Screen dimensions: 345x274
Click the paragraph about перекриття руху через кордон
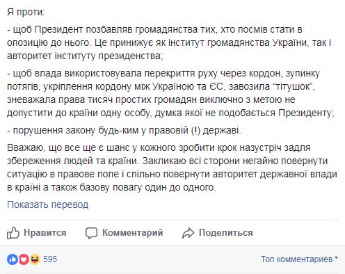(x=170, y=93)
